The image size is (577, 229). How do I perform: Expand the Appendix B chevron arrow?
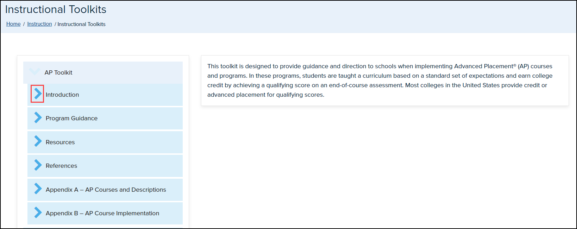click(x=38, y=212)
